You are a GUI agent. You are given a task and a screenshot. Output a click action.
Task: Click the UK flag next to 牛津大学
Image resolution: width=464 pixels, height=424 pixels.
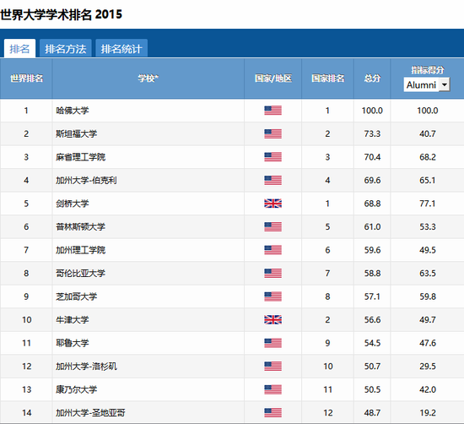(272, 319)
